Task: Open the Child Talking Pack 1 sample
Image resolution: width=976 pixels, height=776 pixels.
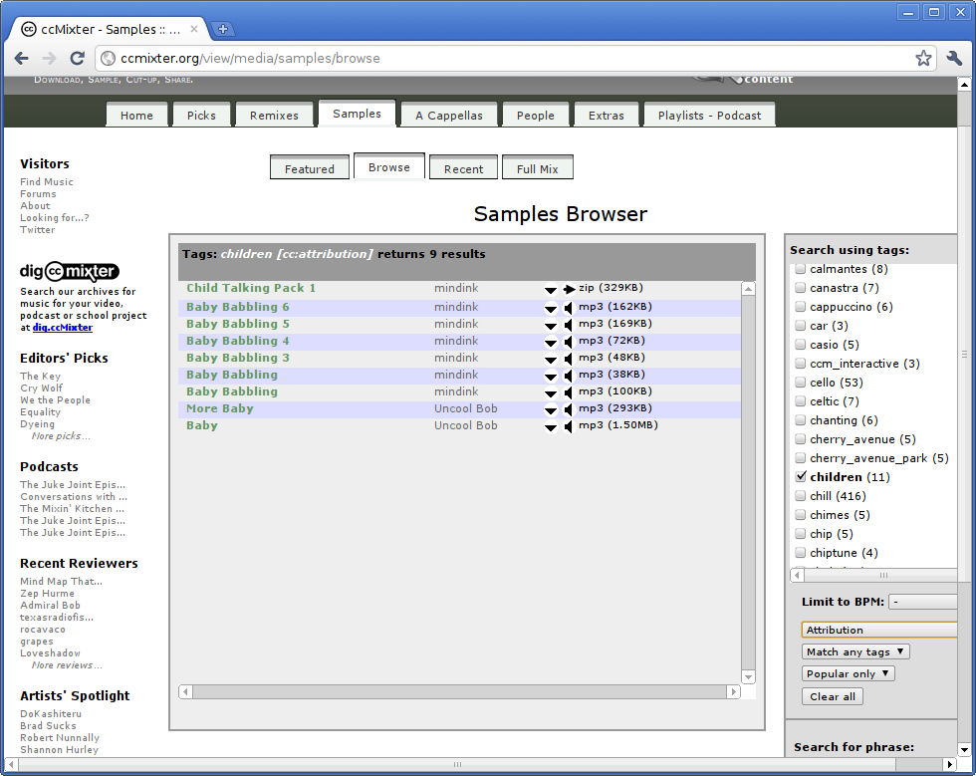Action: tap(251, 288)
